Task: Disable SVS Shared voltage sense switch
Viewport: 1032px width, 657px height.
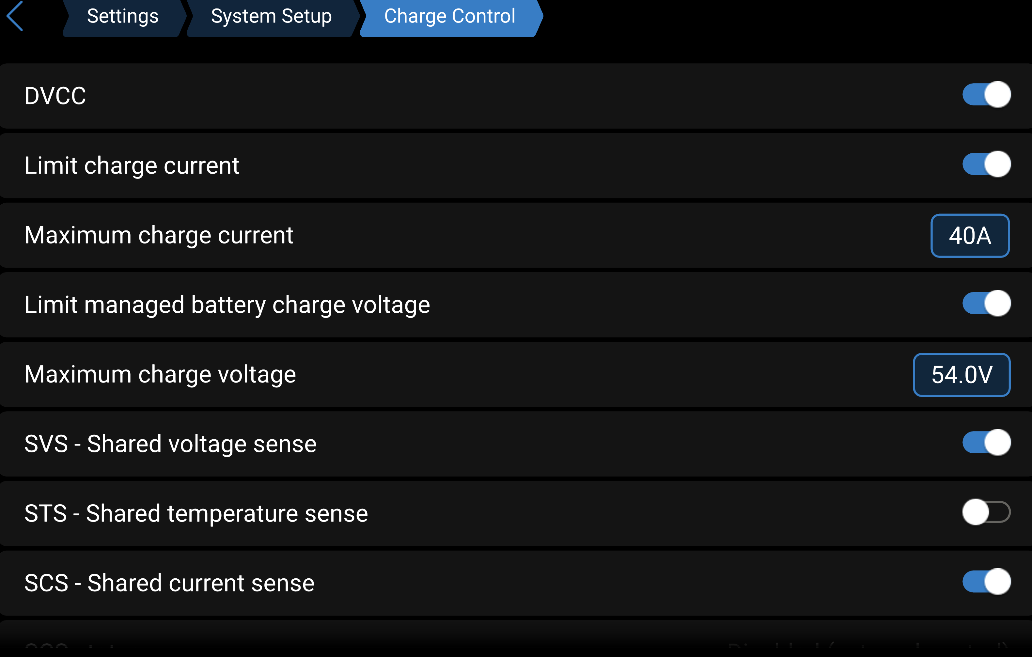Action: [986, 443]
